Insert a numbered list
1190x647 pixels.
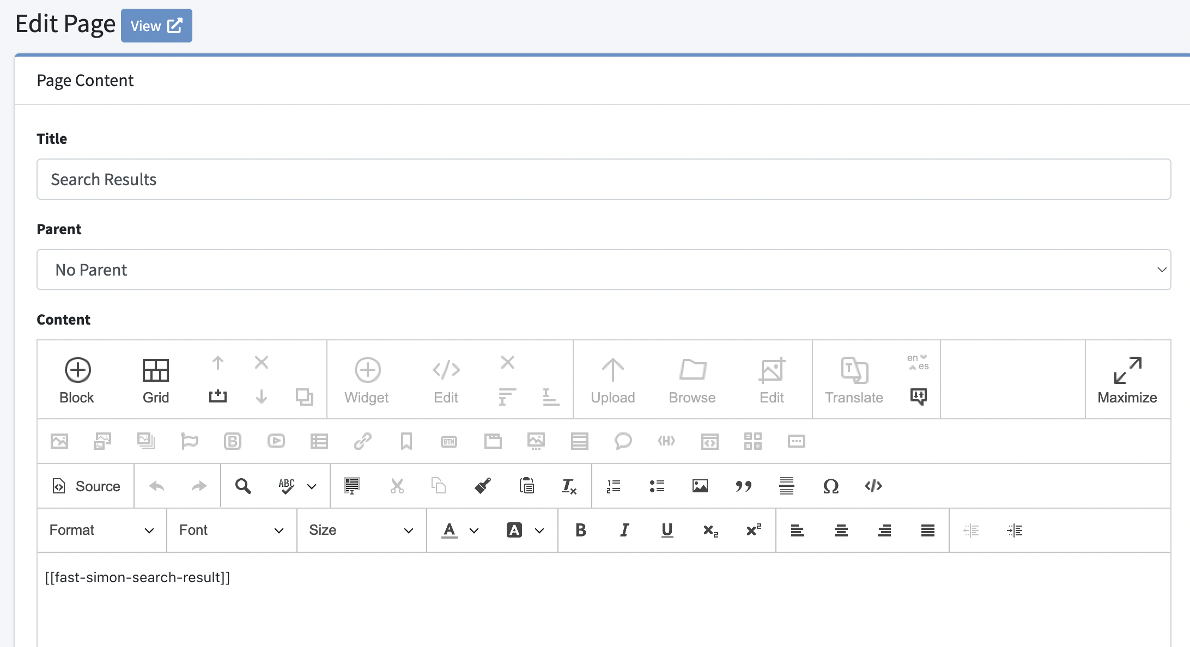point(614,486)
